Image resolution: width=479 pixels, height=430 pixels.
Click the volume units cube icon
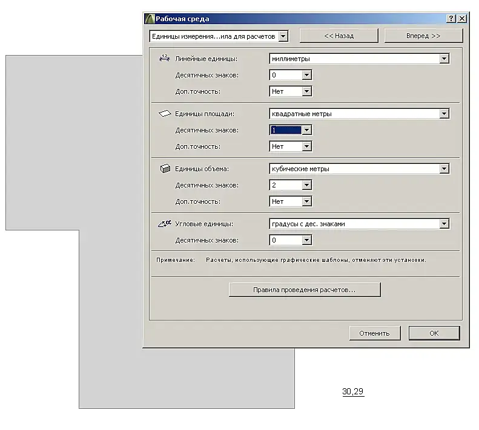point(165,169)
